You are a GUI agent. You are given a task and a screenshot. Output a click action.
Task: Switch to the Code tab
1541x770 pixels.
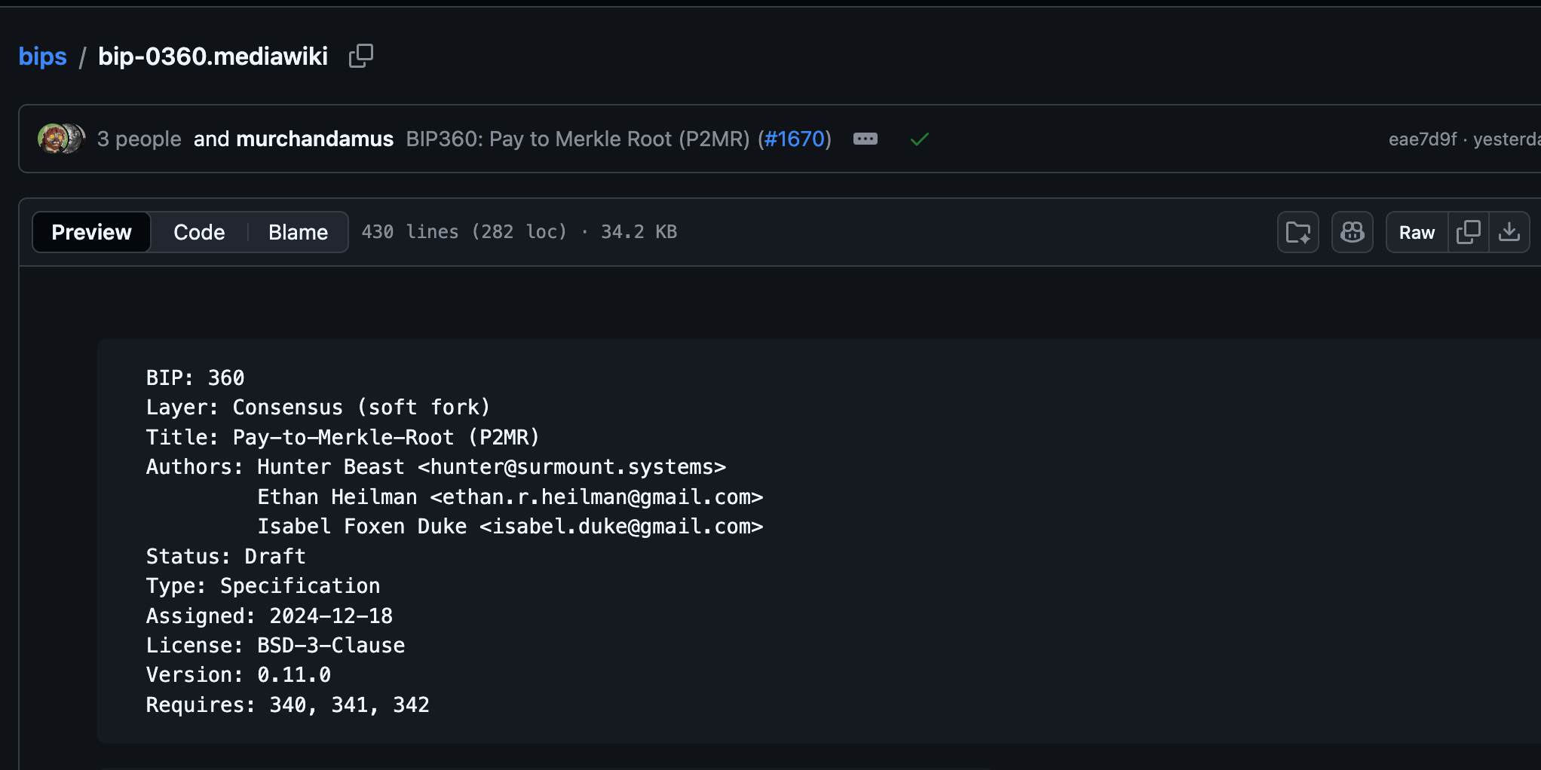coord(199,232)
